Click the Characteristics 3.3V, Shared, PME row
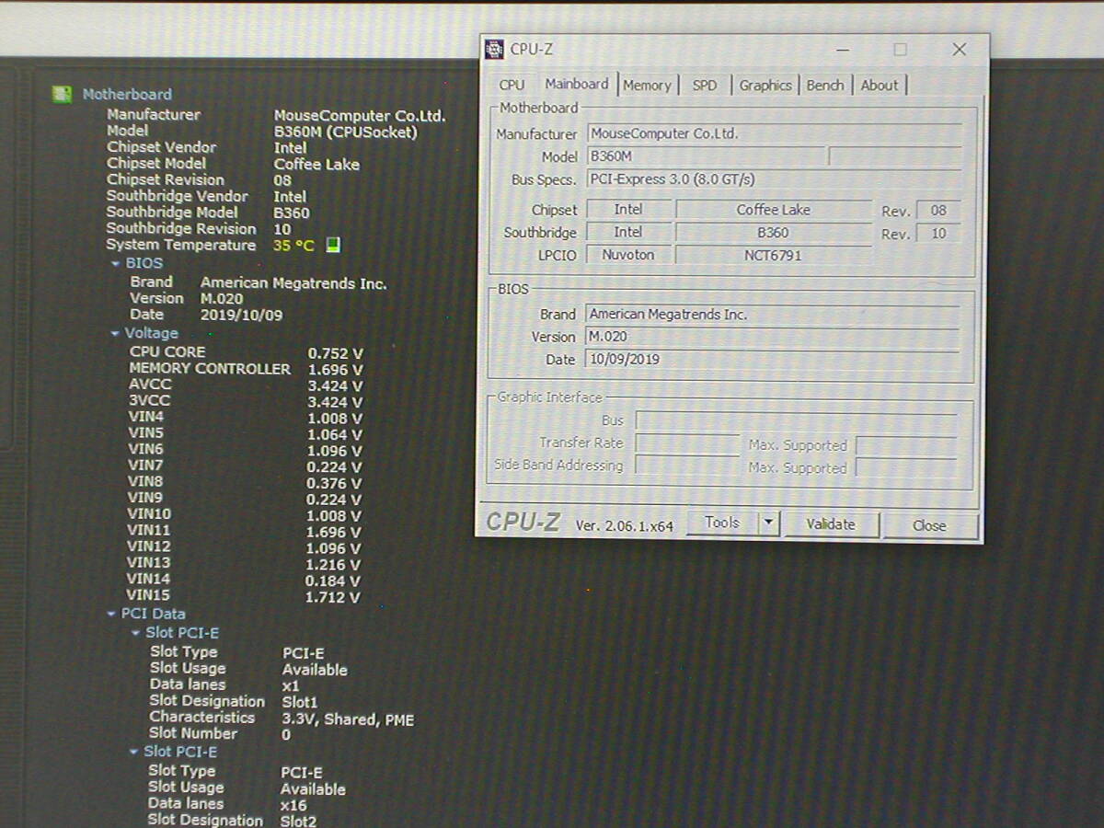The image size is (1104, 828). click(282, 719)
